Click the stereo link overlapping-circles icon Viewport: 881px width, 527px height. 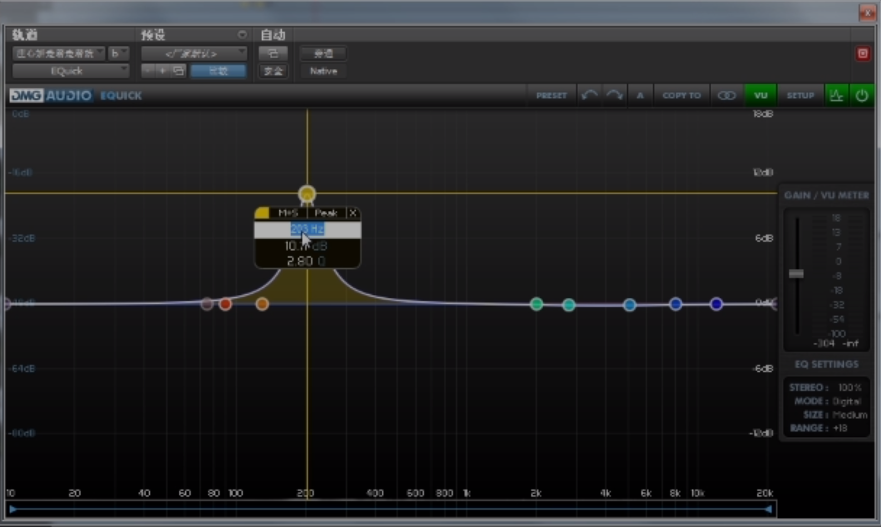726,96
